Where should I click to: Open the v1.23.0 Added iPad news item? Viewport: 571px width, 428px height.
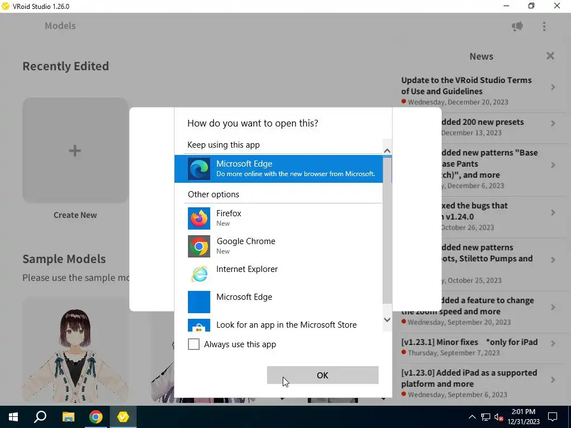[469, 378]
